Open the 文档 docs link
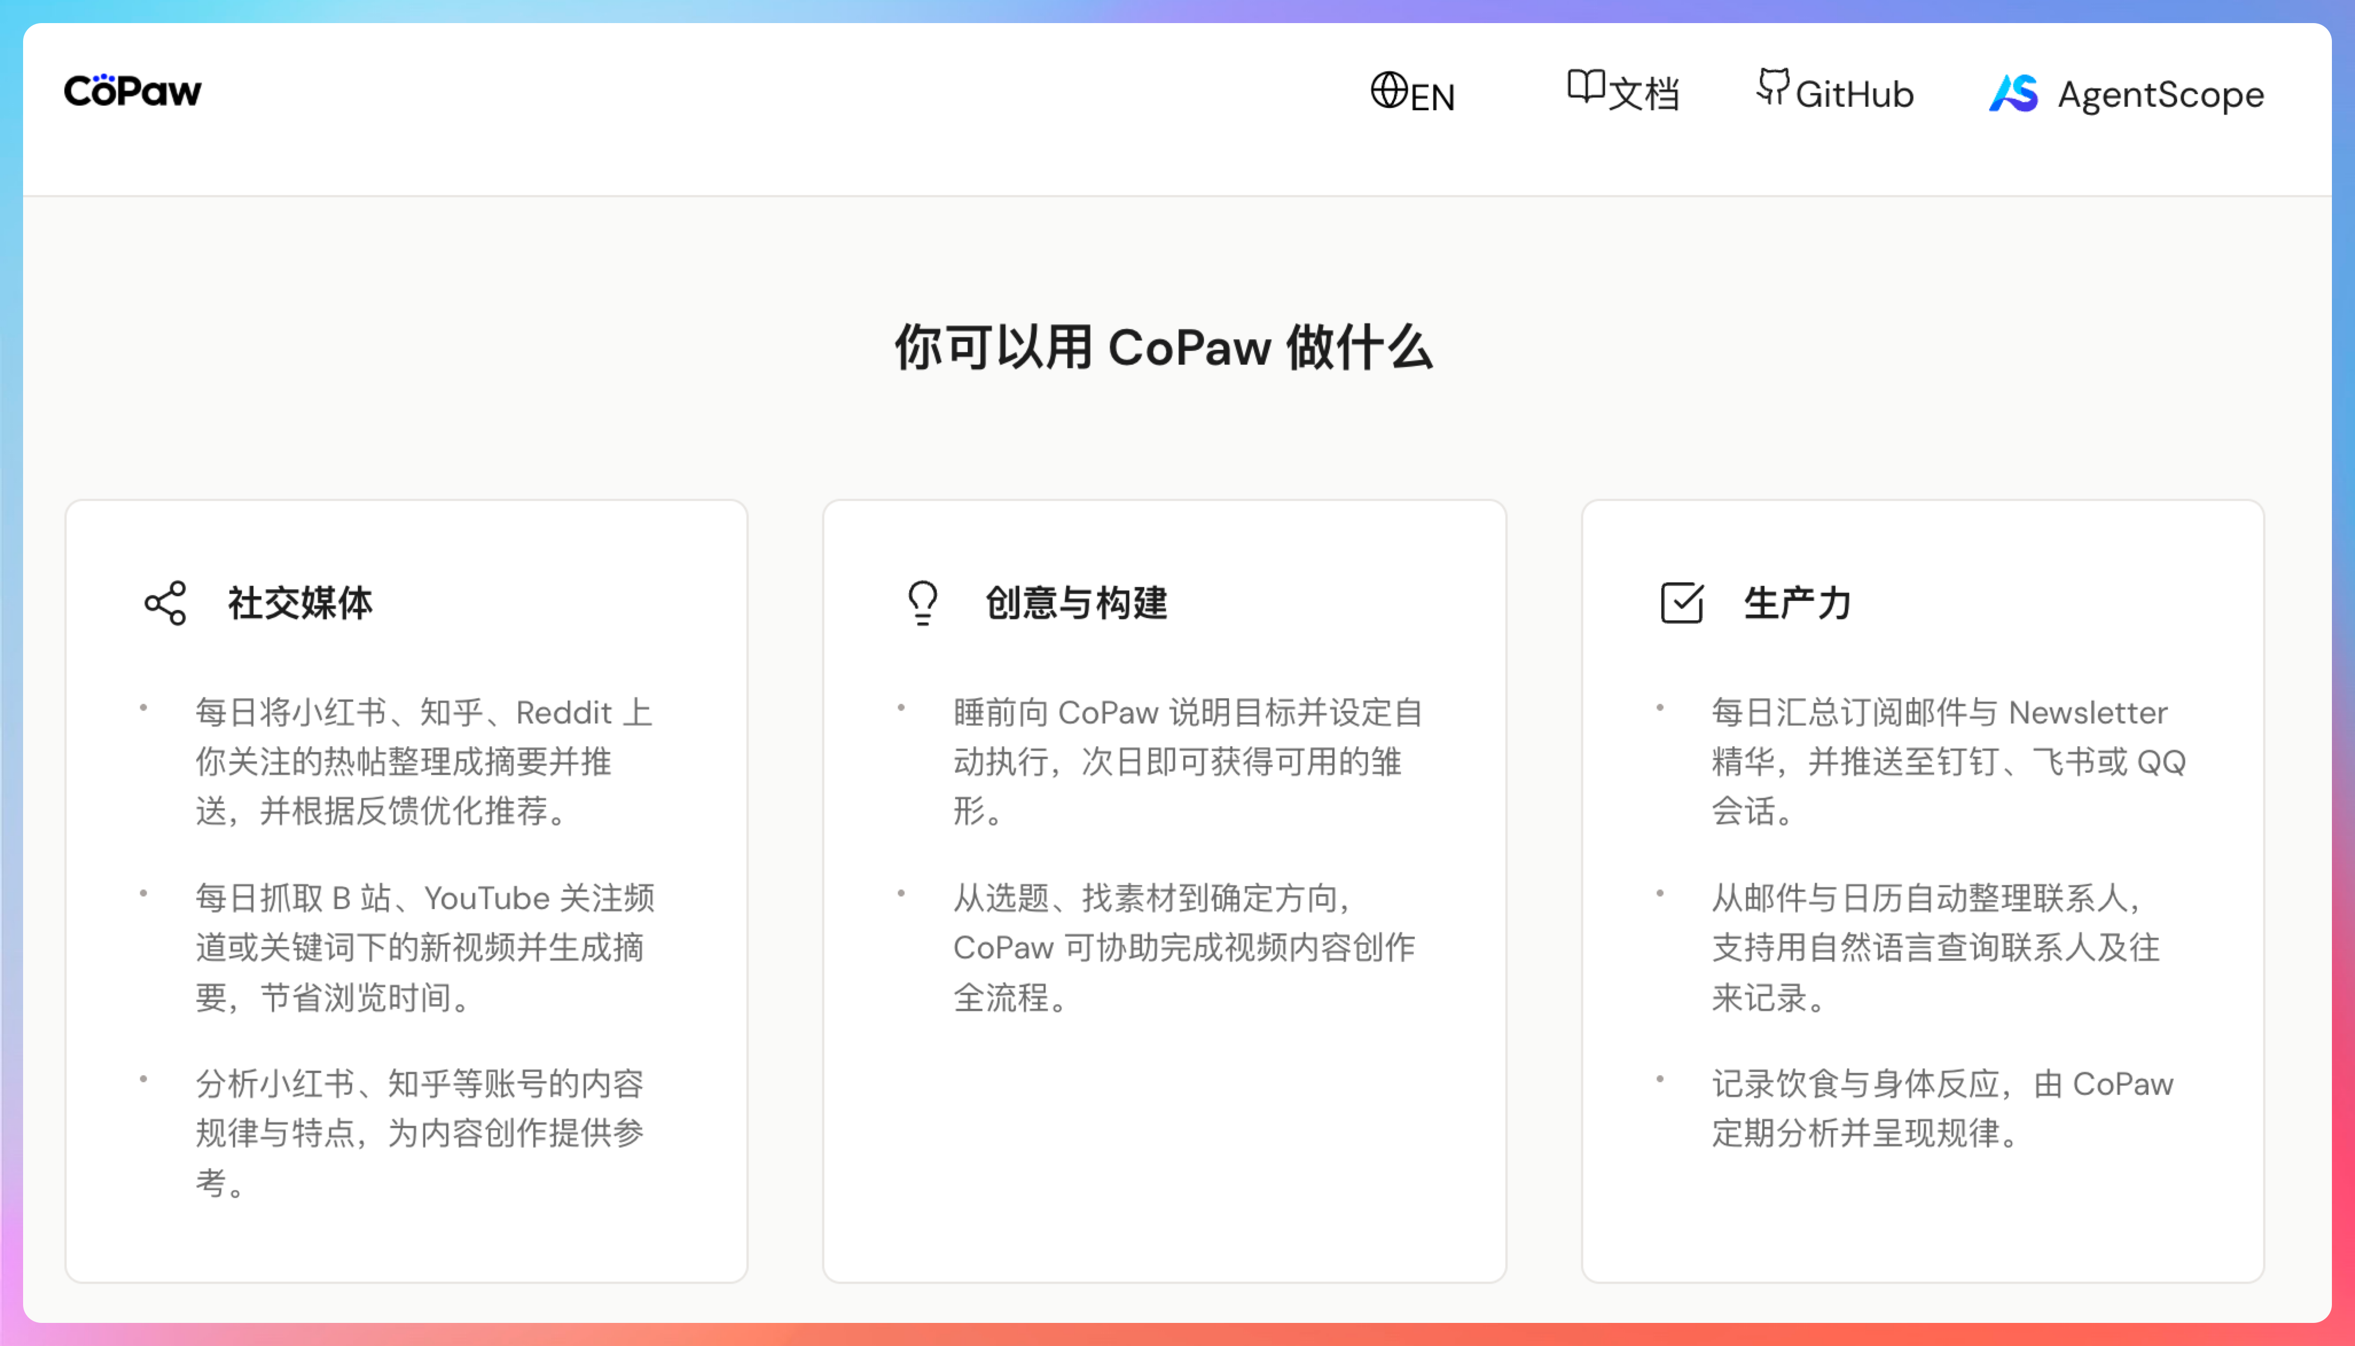This screenshot has height=1346, width=2355. tap(1643, 94)
